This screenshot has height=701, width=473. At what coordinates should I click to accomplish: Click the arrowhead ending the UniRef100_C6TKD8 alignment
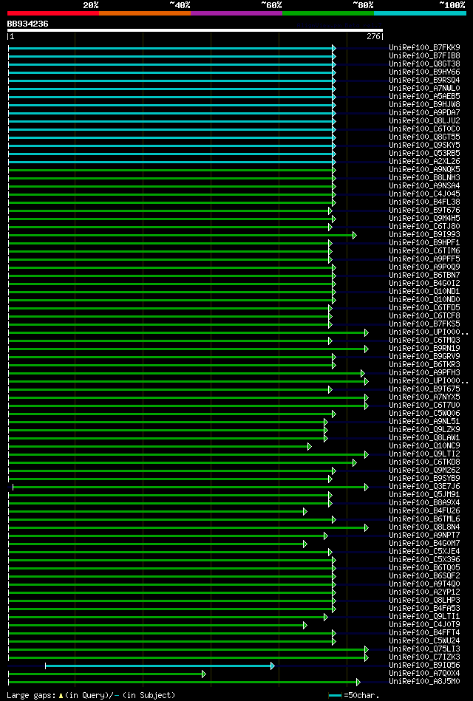click(355, 462)
